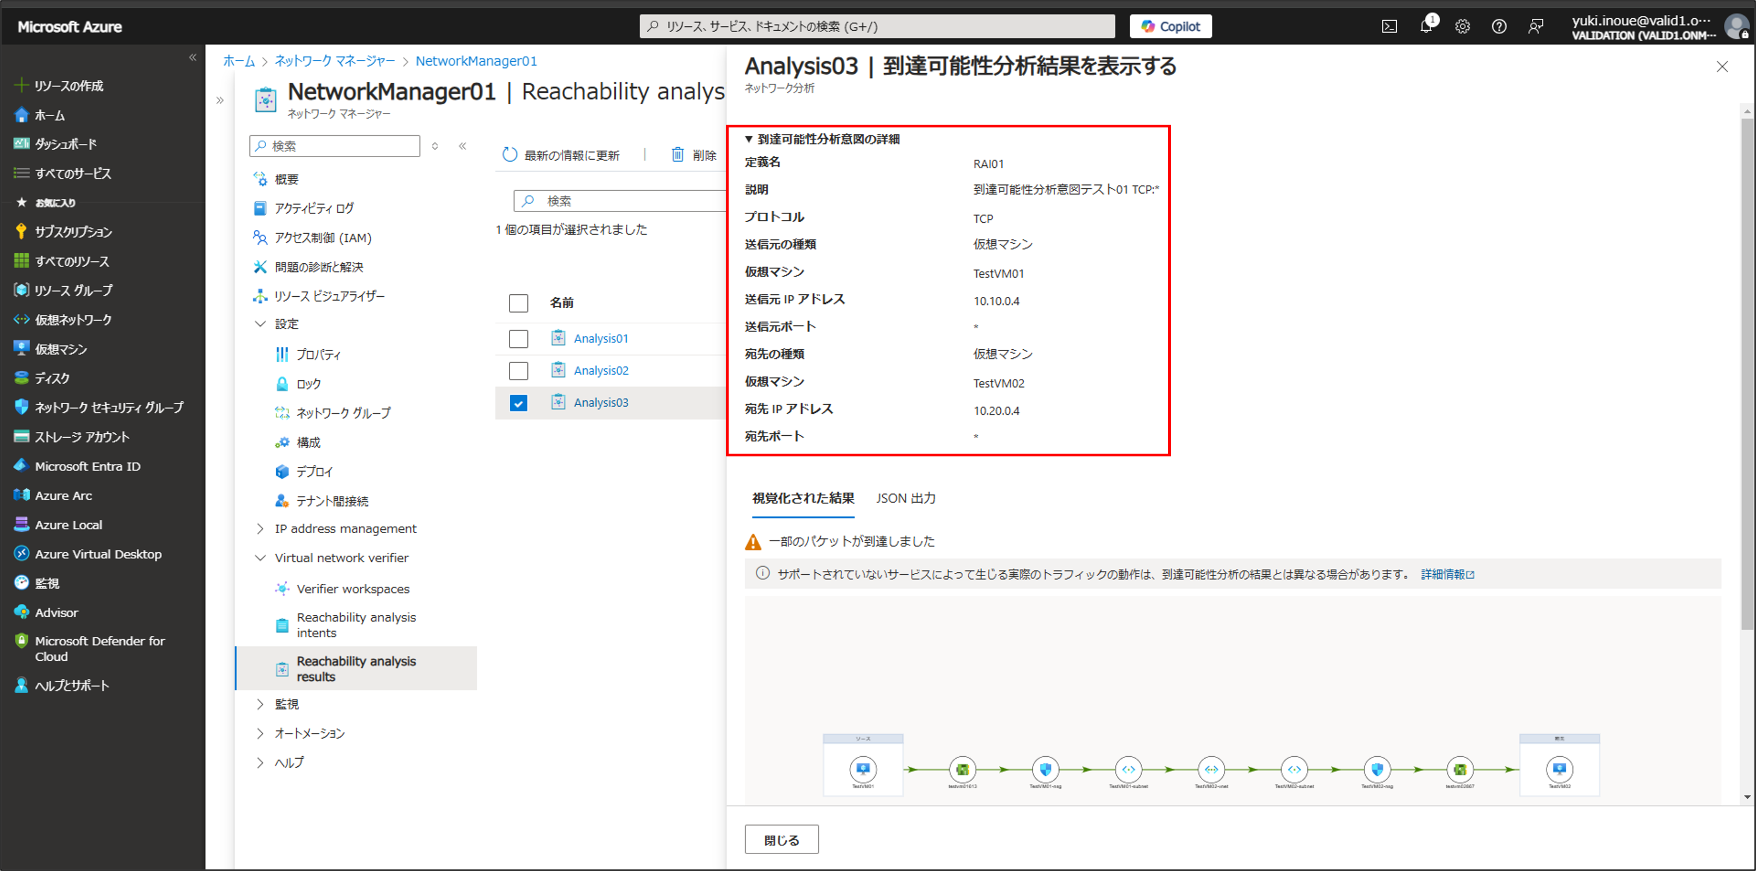This screenshot has height=871, width=1756.
Task: Expand IP address management menu group
Action: [x=260, y=529]
